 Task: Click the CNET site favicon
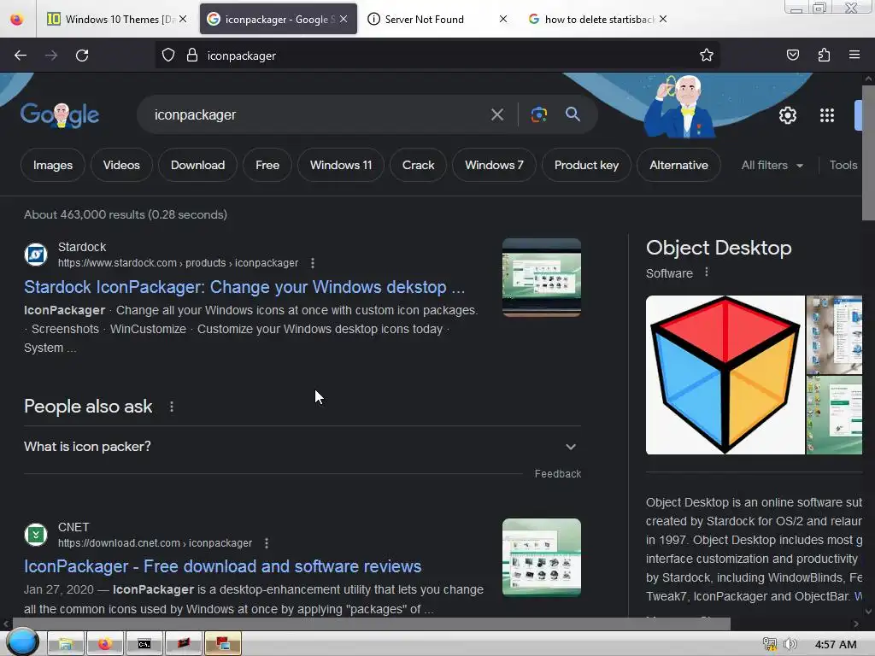36,535
